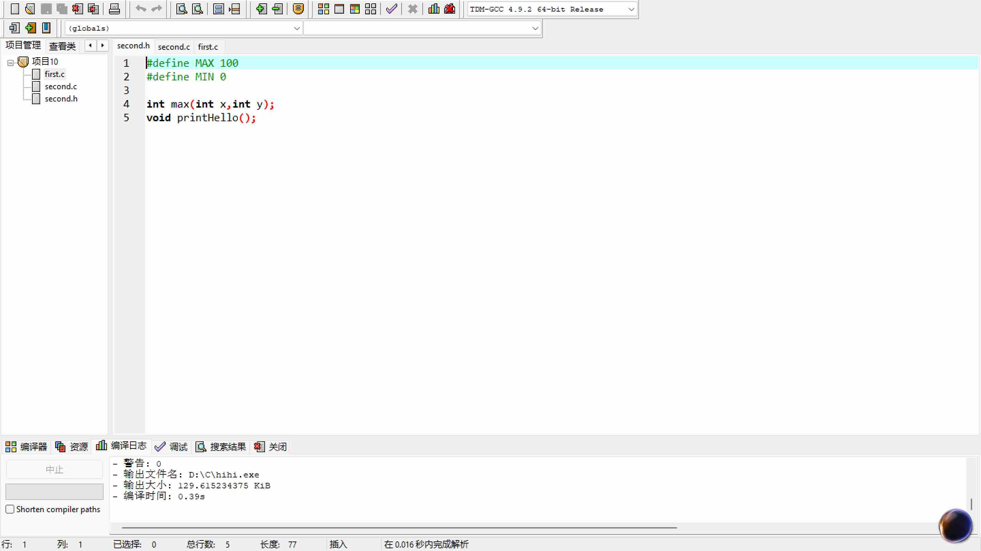The image size is (981, 551).
Task: Click the Profile analysis bar chart icon
Action: (434, 9)
